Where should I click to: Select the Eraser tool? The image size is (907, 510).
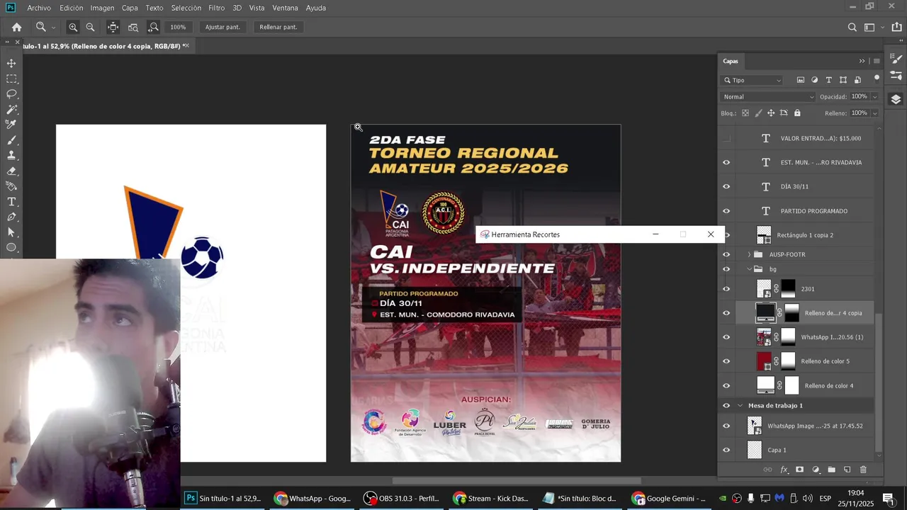click(x=11, y=171)
